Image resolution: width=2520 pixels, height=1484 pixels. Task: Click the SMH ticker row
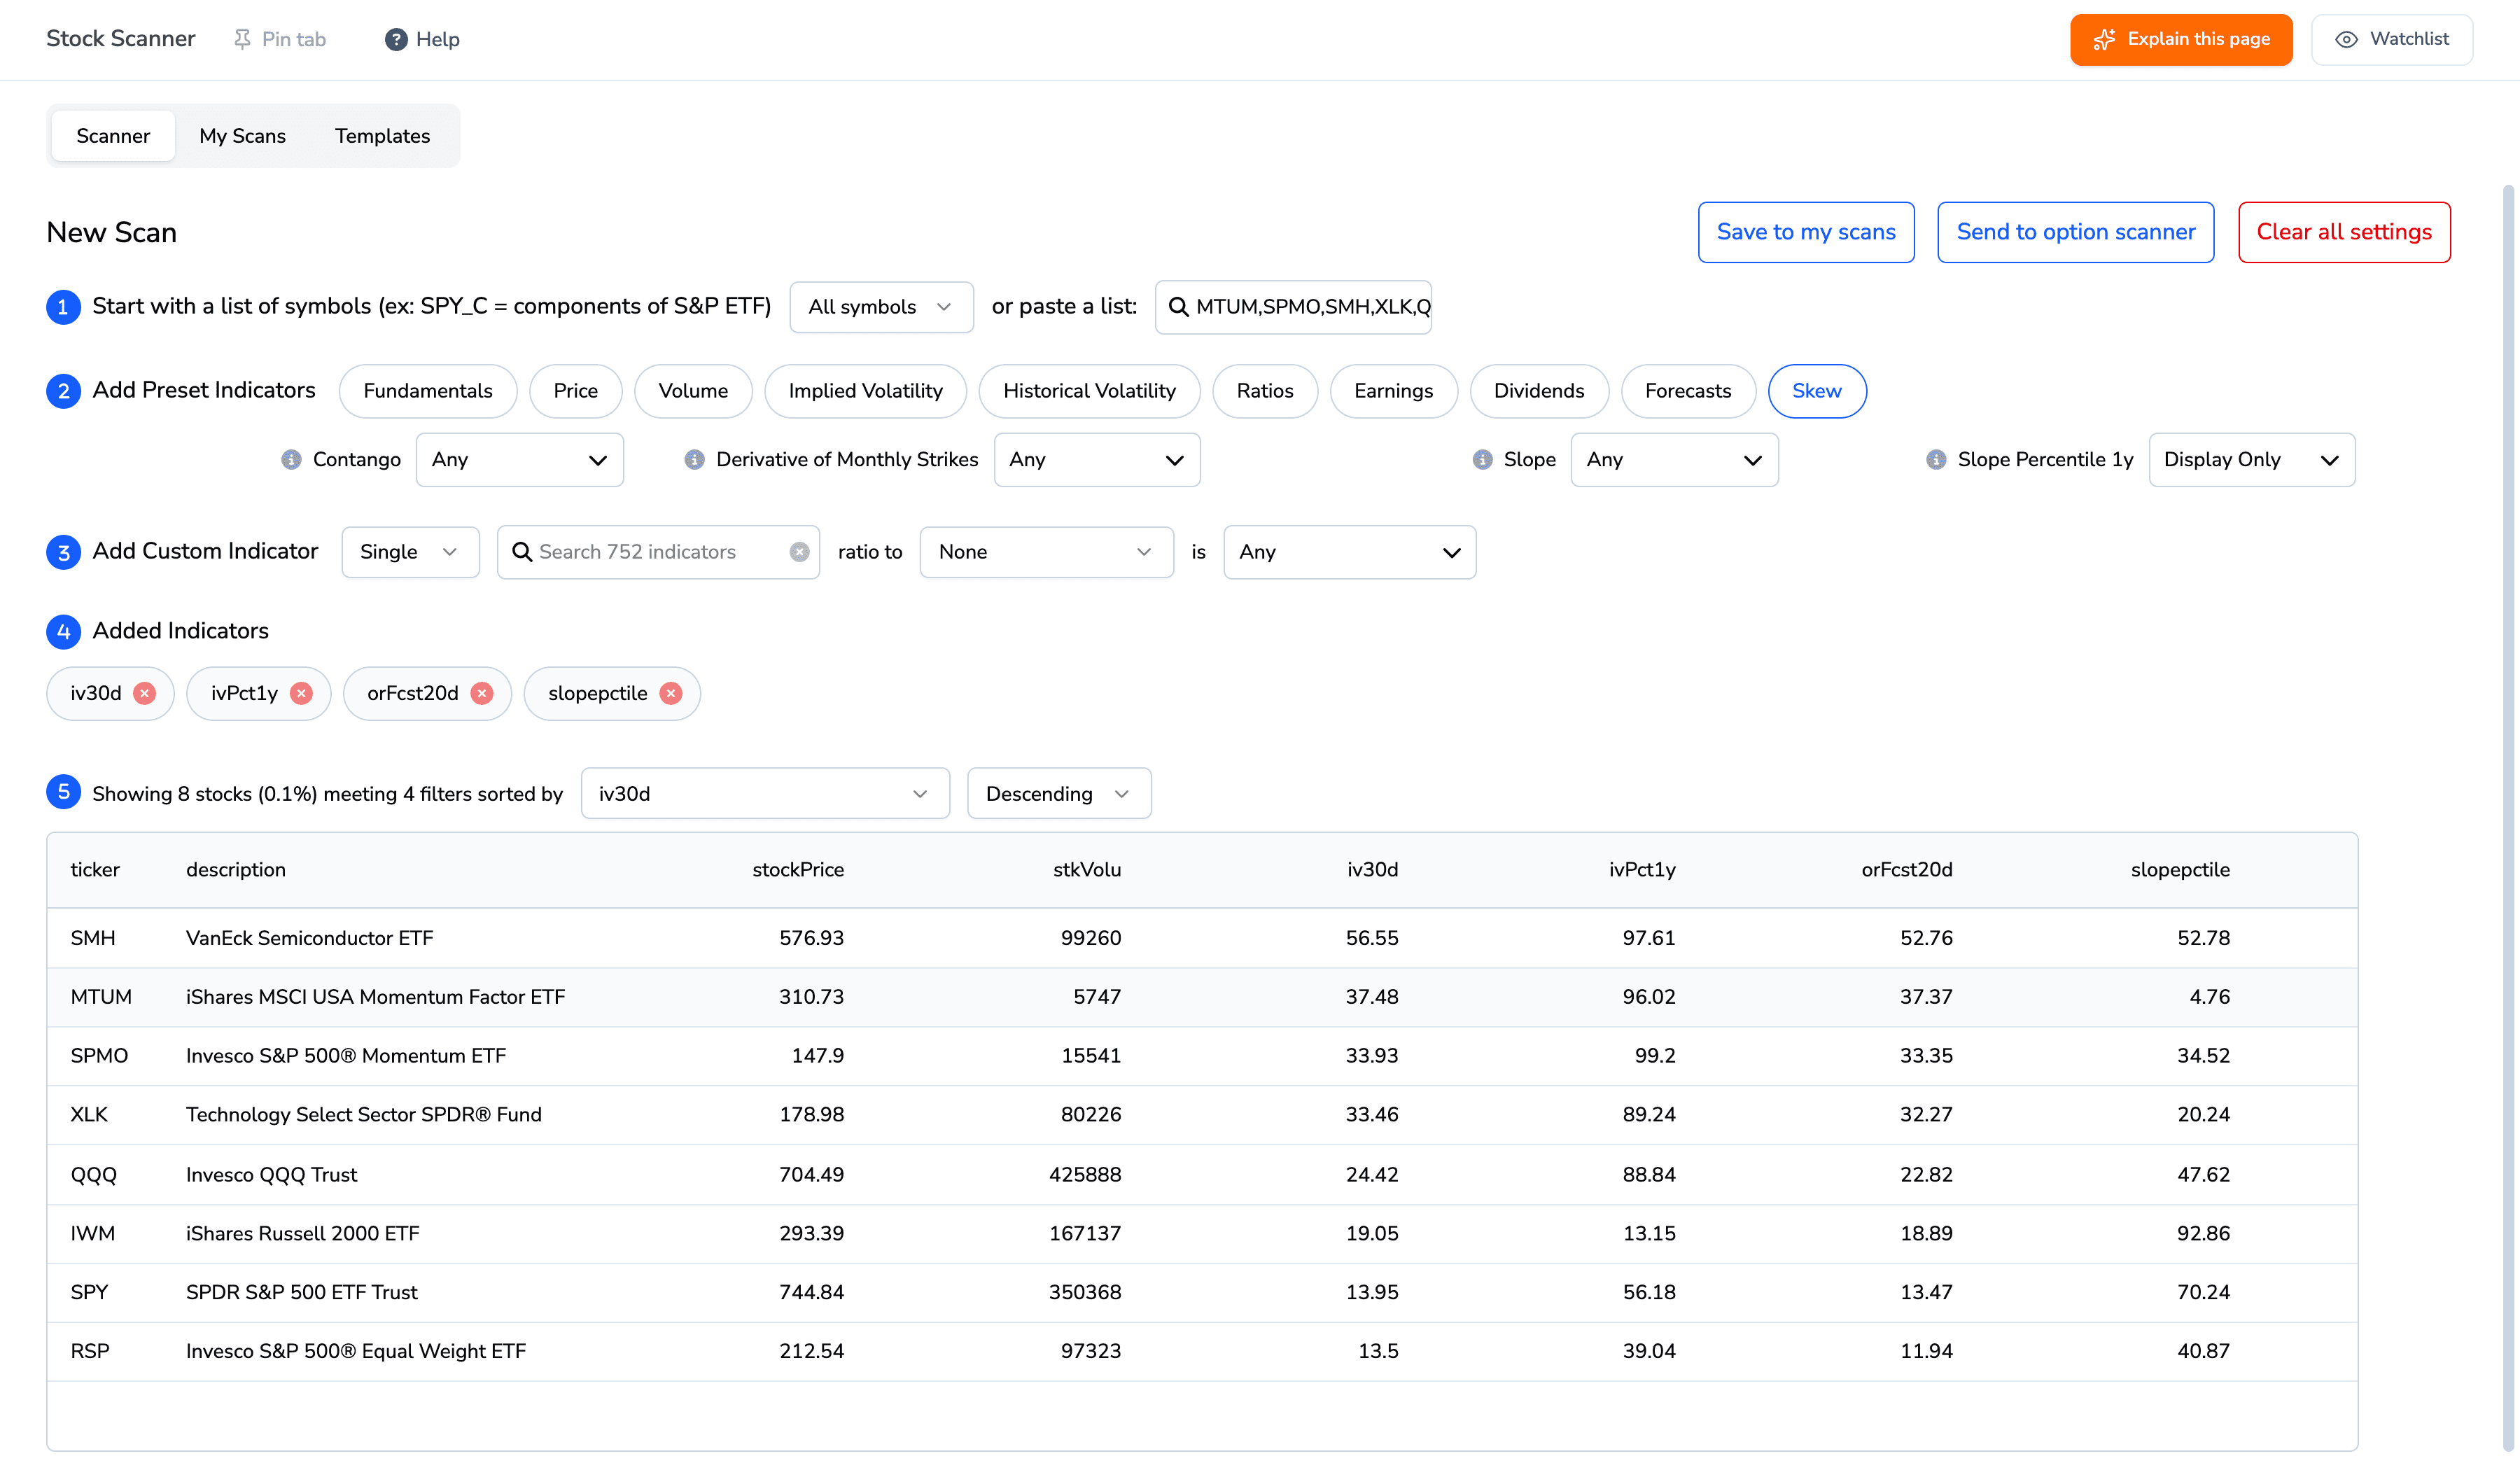(x=1202, y=938)
